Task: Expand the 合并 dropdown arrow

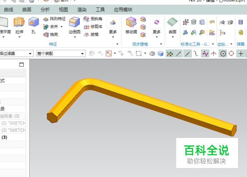Action: (x=61, y=27)
